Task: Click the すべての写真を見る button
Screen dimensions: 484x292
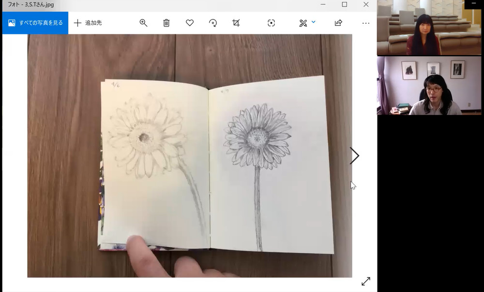Action: [35, 23]
